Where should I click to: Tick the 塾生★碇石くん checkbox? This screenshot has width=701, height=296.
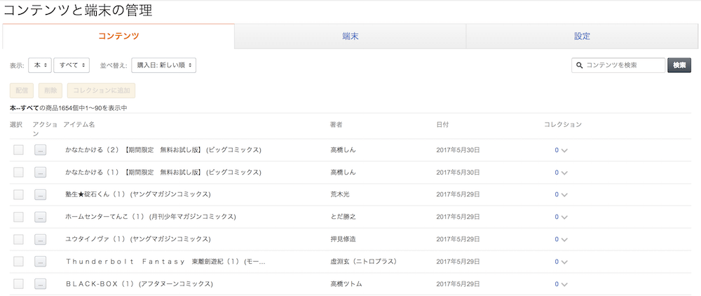click(x=18, y=194)
